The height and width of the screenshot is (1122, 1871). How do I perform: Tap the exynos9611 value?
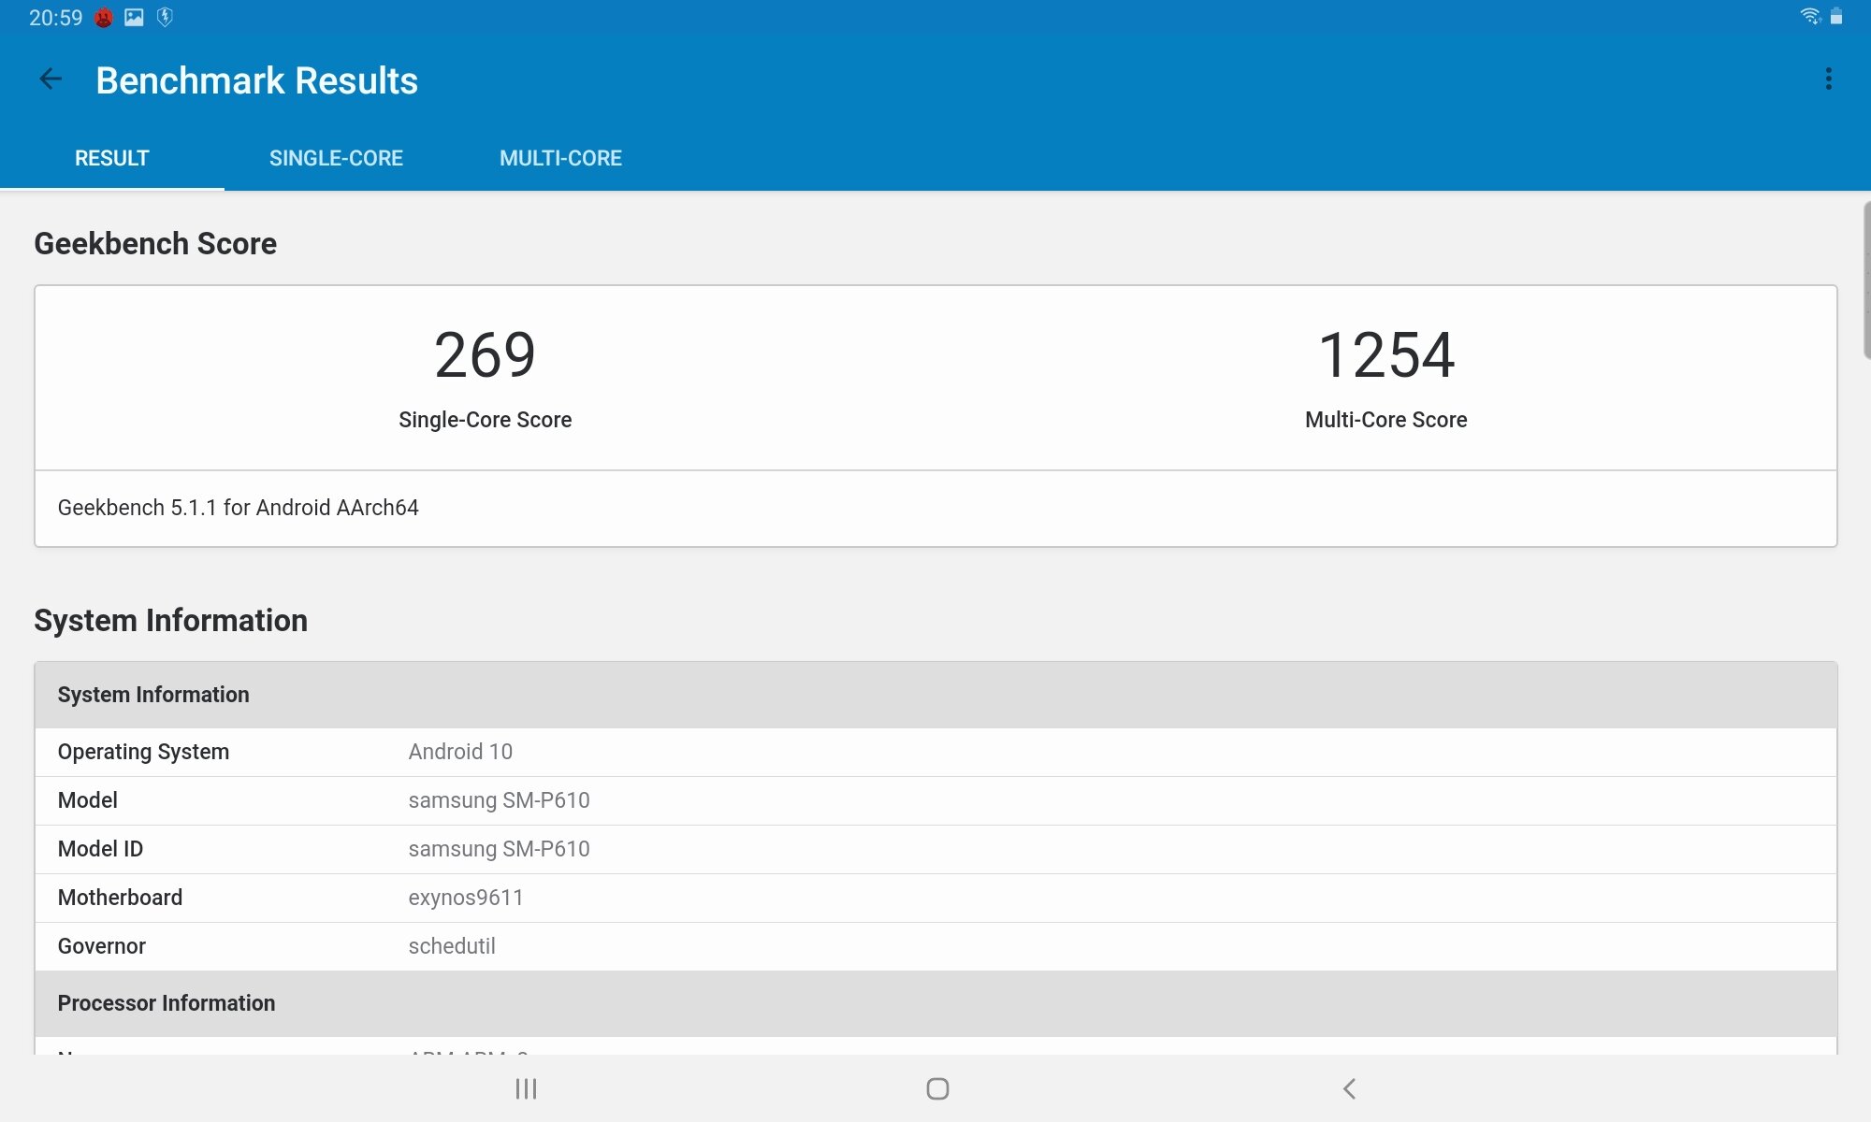466,898
